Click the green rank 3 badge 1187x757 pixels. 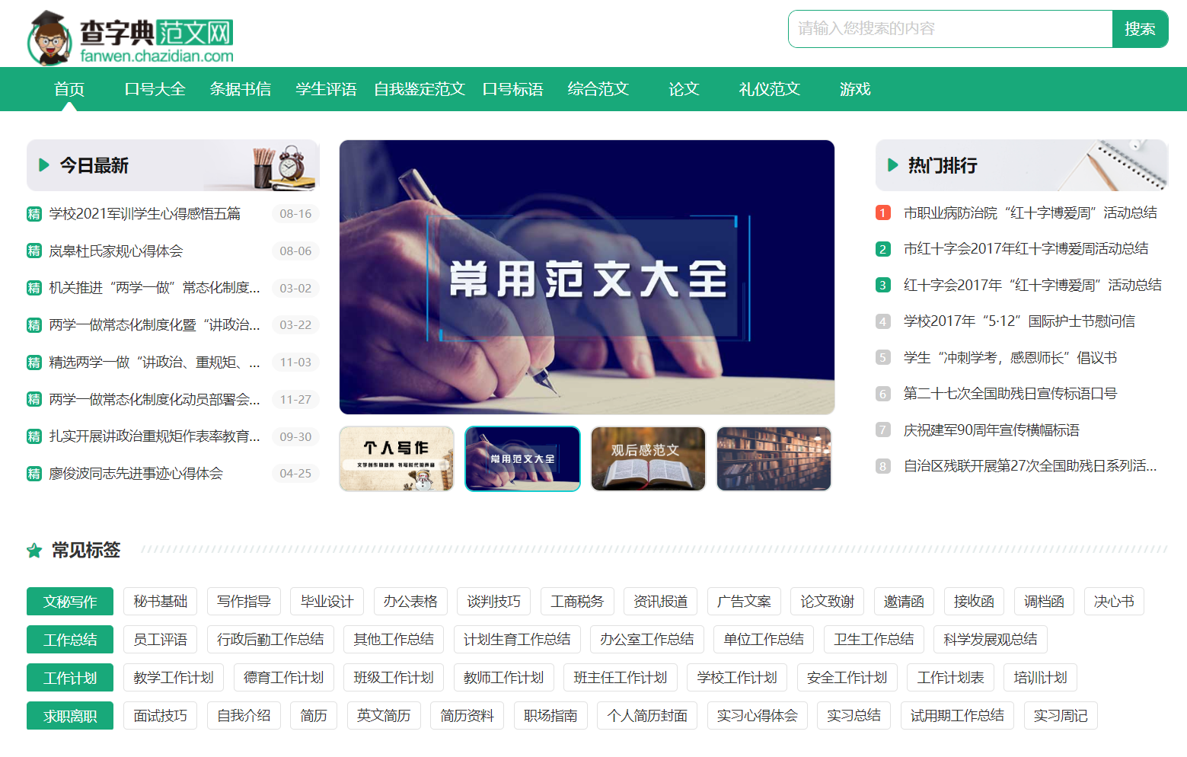[x=882, y=286]
